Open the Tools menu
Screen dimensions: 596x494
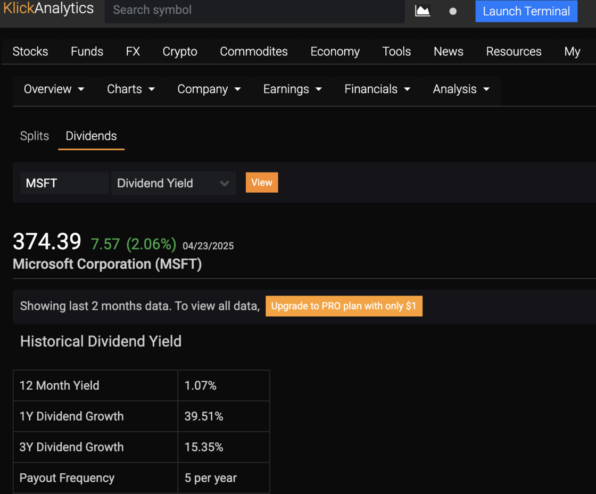[x=396, y=51]
